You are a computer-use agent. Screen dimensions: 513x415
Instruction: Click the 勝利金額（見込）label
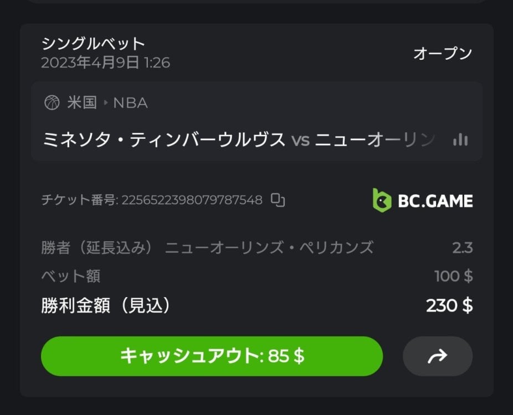click(x=105, y=305)
